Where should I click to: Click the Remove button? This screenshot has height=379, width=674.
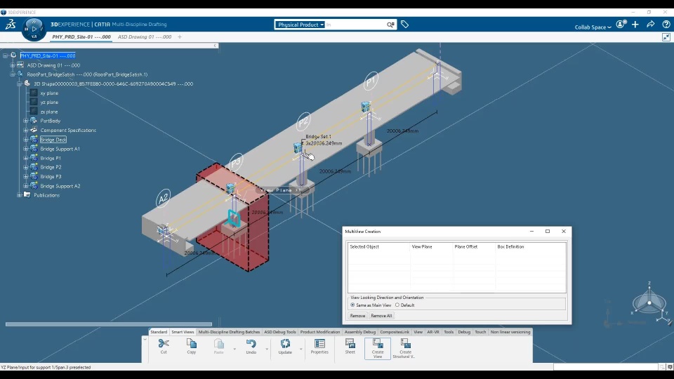pos(357,315)
